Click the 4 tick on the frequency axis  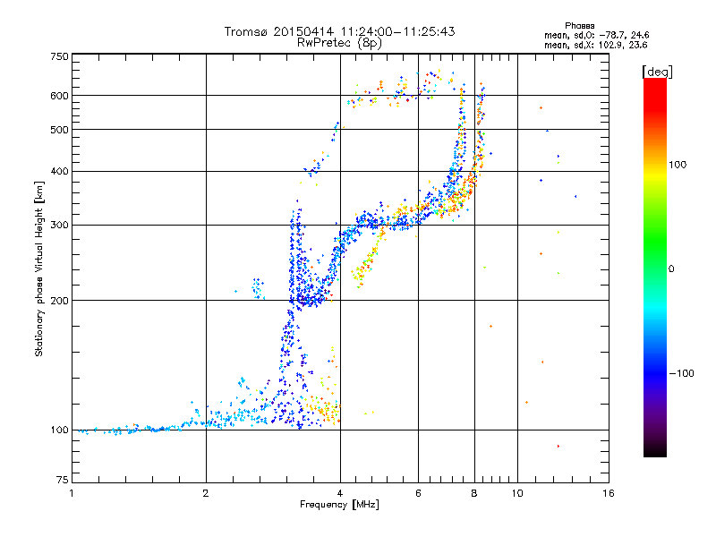[x=340, y=494]
